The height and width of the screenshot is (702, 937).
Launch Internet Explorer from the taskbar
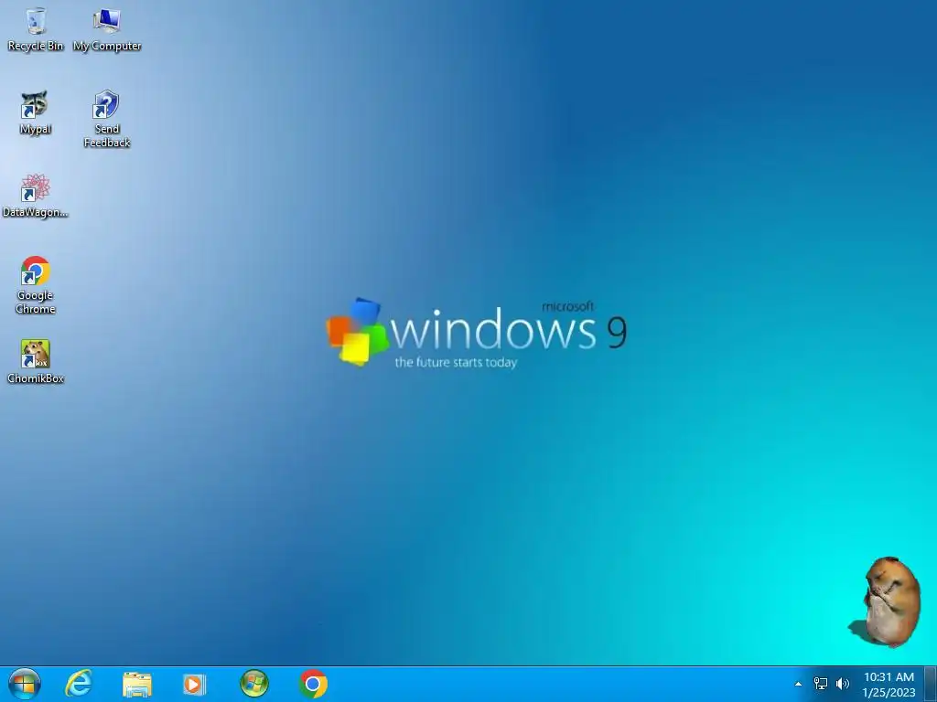[x=79, y=684]
